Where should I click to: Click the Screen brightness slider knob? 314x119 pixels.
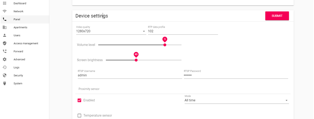pyautogui.click(x=136, y=60)
